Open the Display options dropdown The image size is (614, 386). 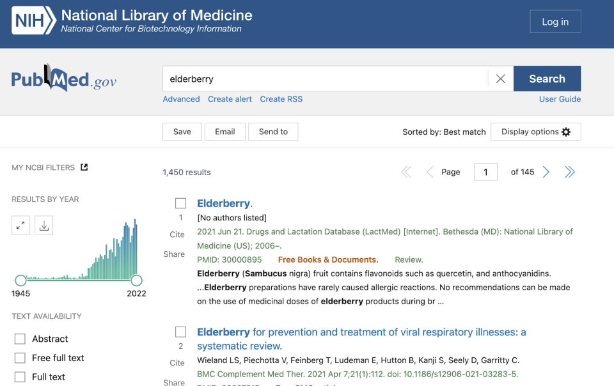coord(535,132)
